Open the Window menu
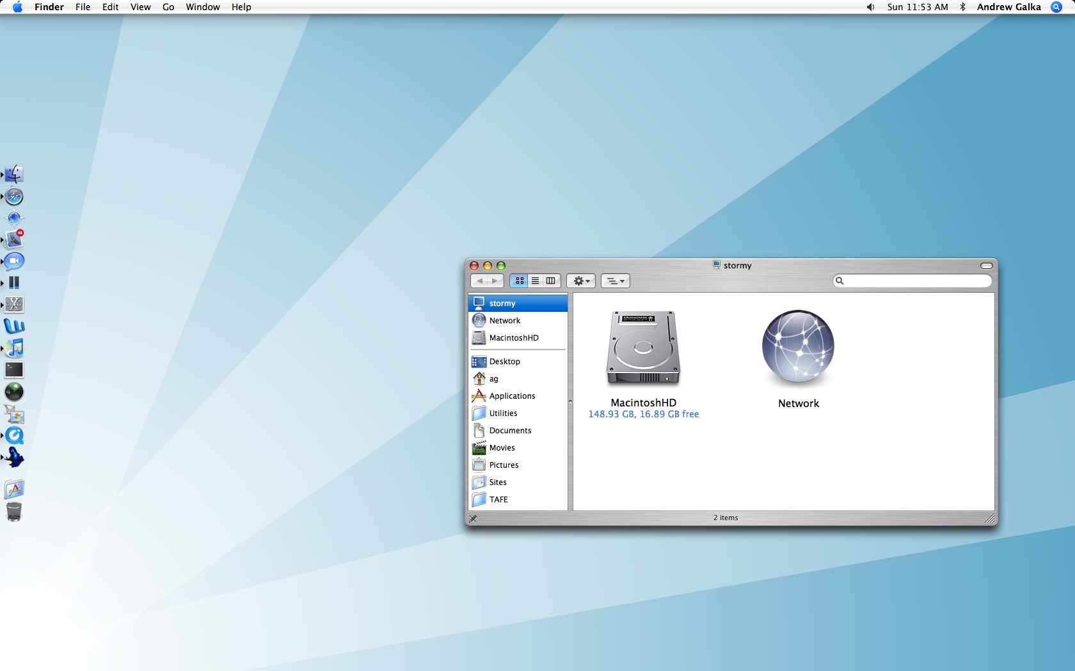Image resolution: width=1075 pixels, height=671 pixels. tap(203, 7)
